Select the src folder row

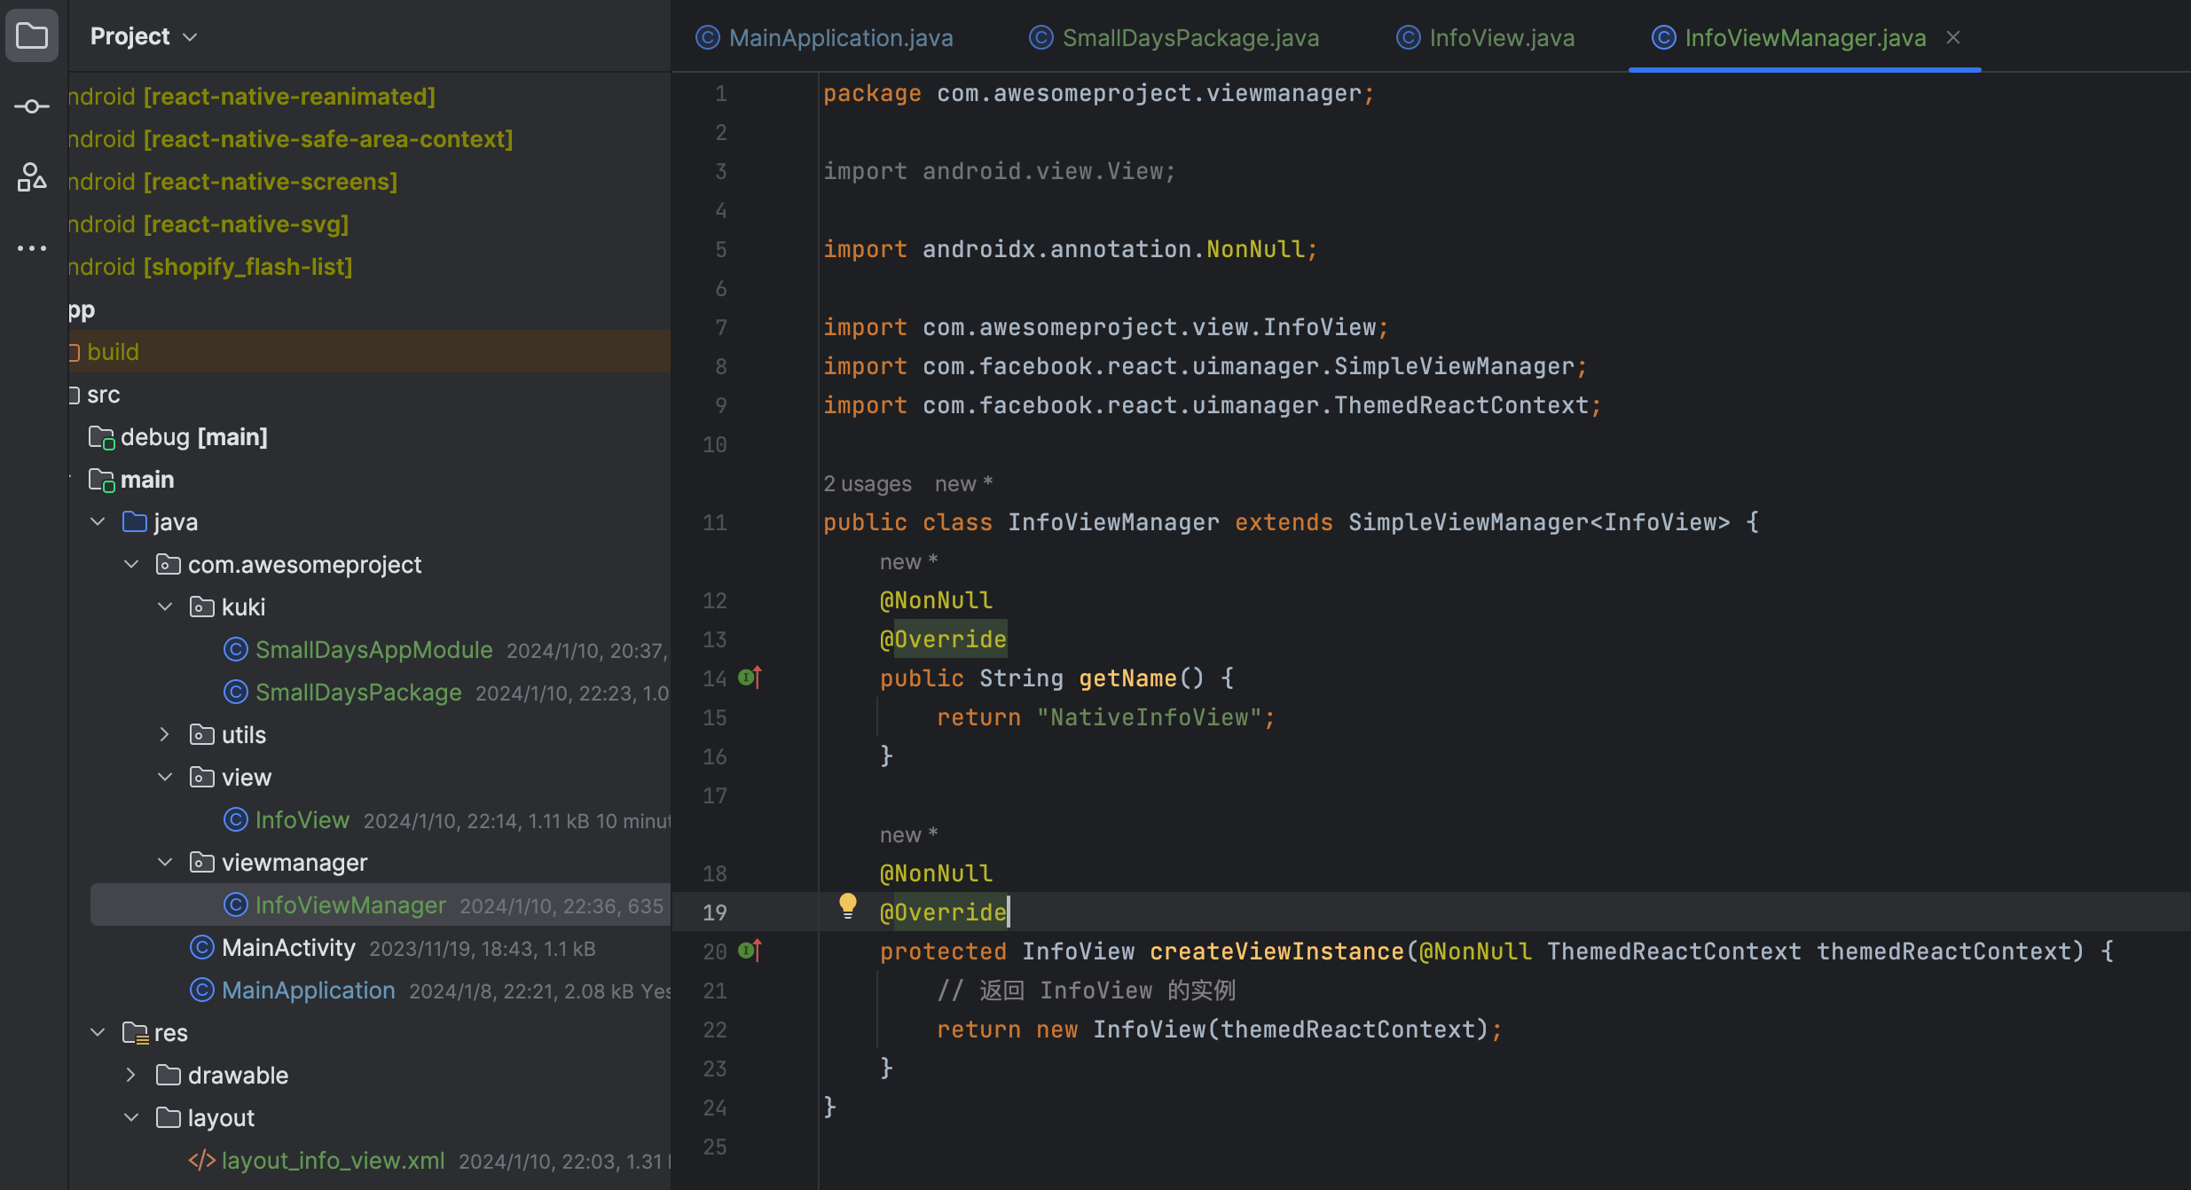coord(369,395)
